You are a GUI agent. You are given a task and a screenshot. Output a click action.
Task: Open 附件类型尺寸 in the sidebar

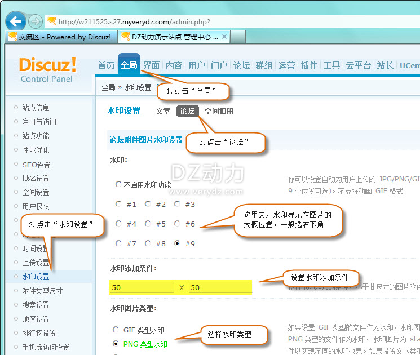tap(42, 291)
